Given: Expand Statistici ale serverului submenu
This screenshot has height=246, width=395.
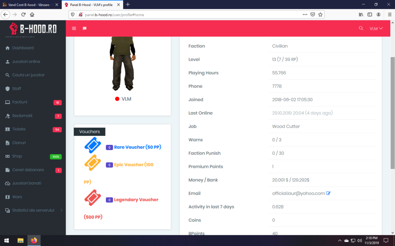Looking at the screenshot, I should click(x=33, y=210).
